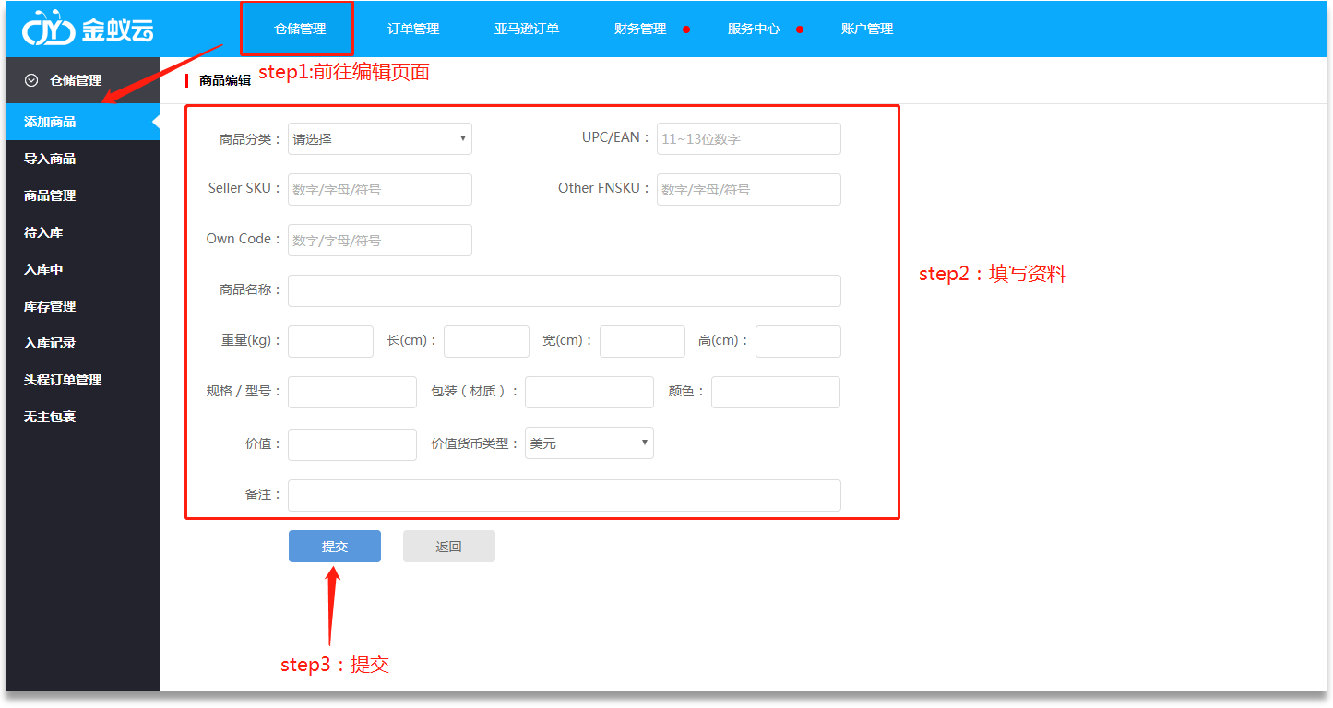Image resolution: width=1333 pixels, height=708 pixels.
Task: Select 导入商品 in the sidebar
Action: 50,159
